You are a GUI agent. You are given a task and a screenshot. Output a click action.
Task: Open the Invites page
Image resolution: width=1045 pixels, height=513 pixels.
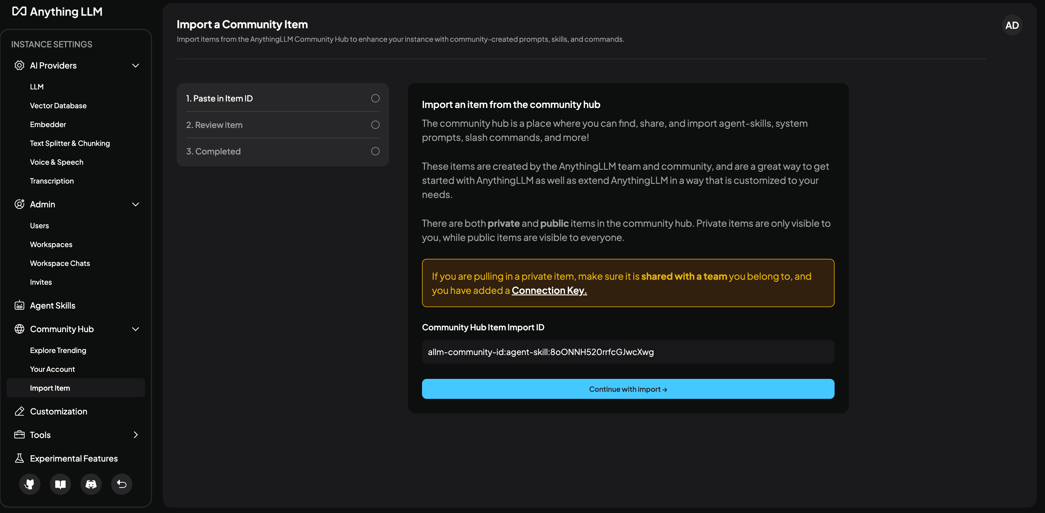pyautogui.click(x=41, y=282)
